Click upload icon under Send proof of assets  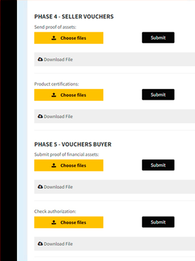54,38
